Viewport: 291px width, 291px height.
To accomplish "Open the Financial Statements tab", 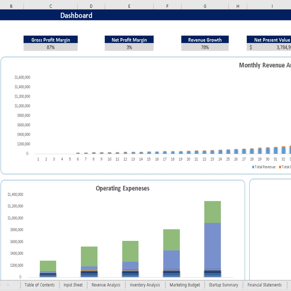I will (x=264, y=285).
